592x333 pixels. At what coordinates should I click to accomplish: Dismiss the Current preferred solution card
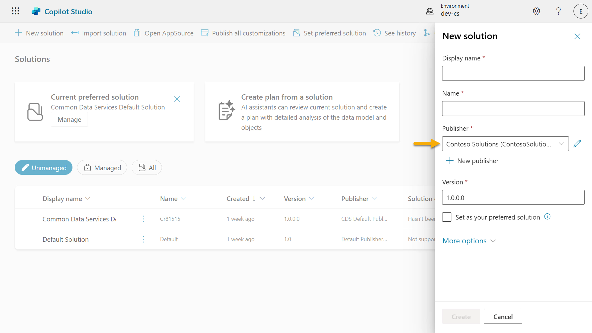click(x=177, y=99)
